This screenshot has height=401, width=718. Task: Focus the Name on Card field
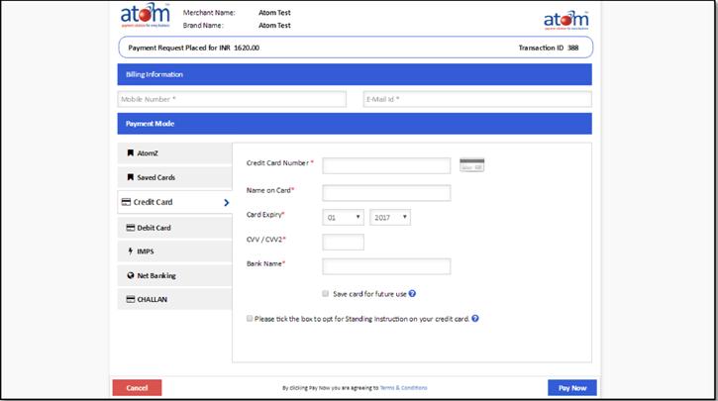tap(386, 193)
